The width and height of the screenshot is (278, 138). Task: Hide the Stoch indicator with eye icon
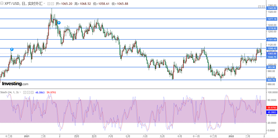[25, 92]
